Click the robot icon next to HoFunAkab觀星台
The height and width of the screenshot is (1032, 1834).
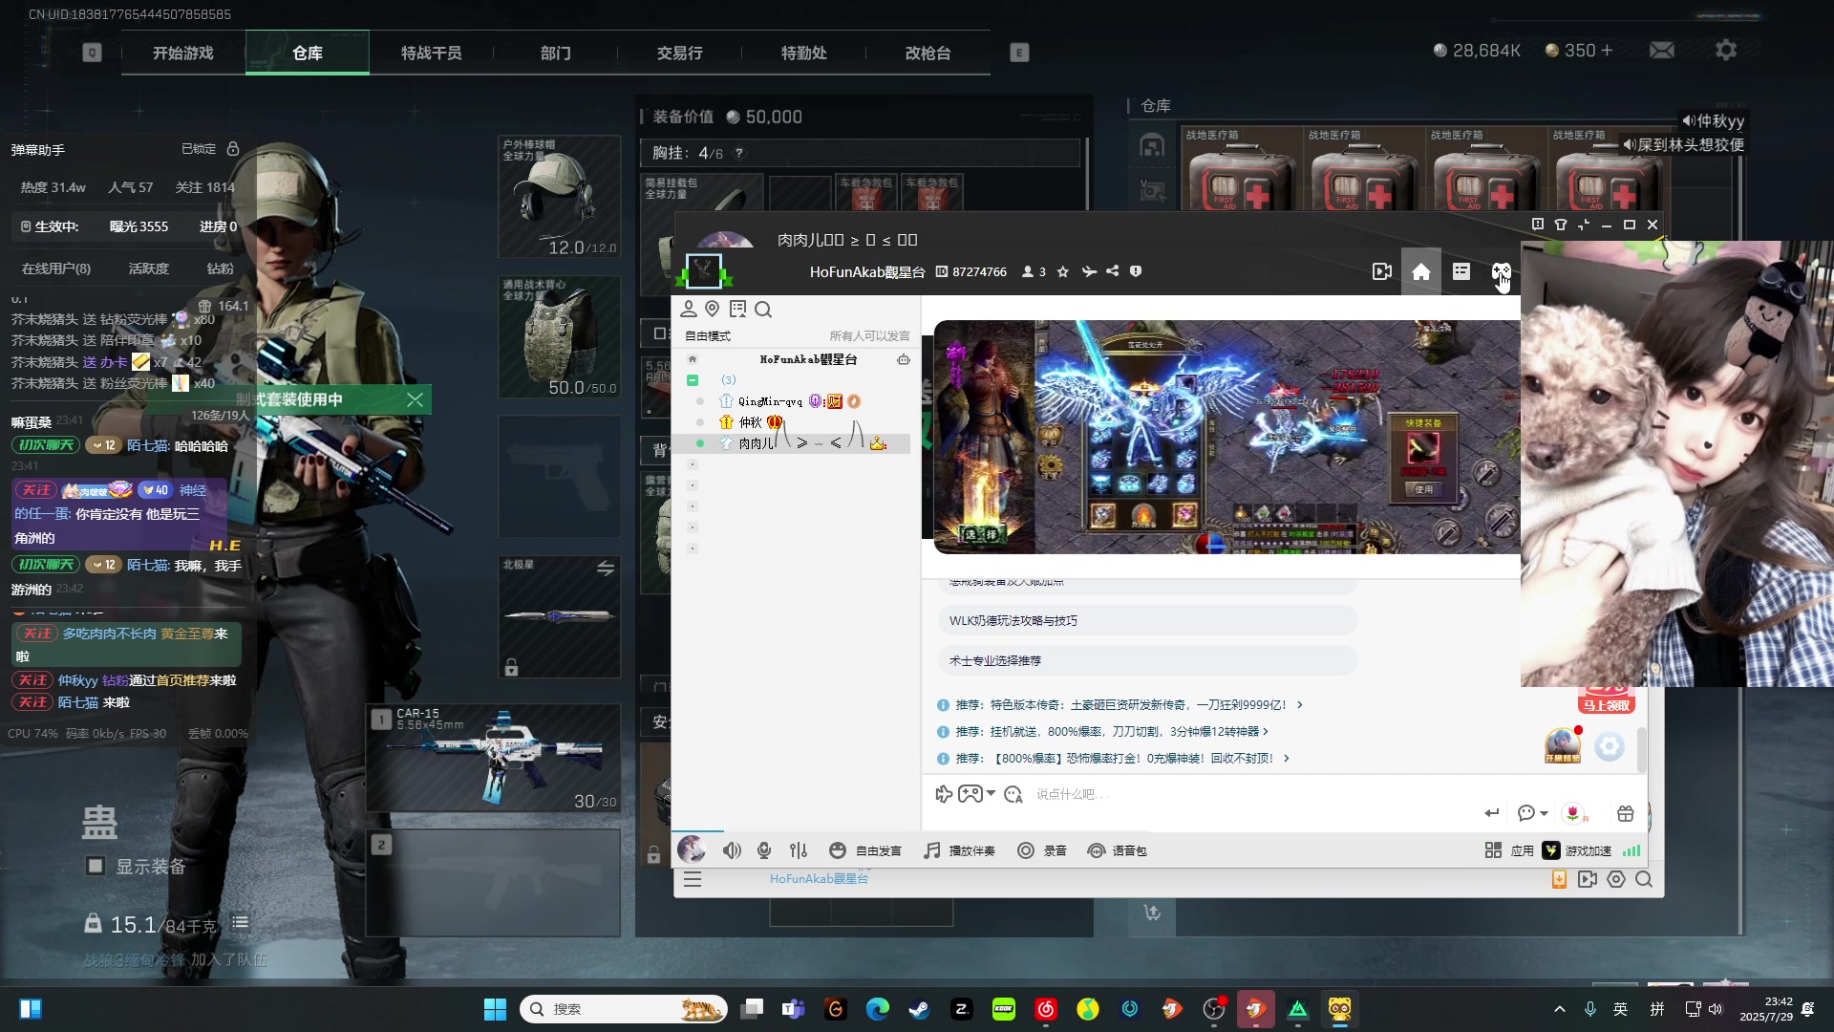coord(904,360)
